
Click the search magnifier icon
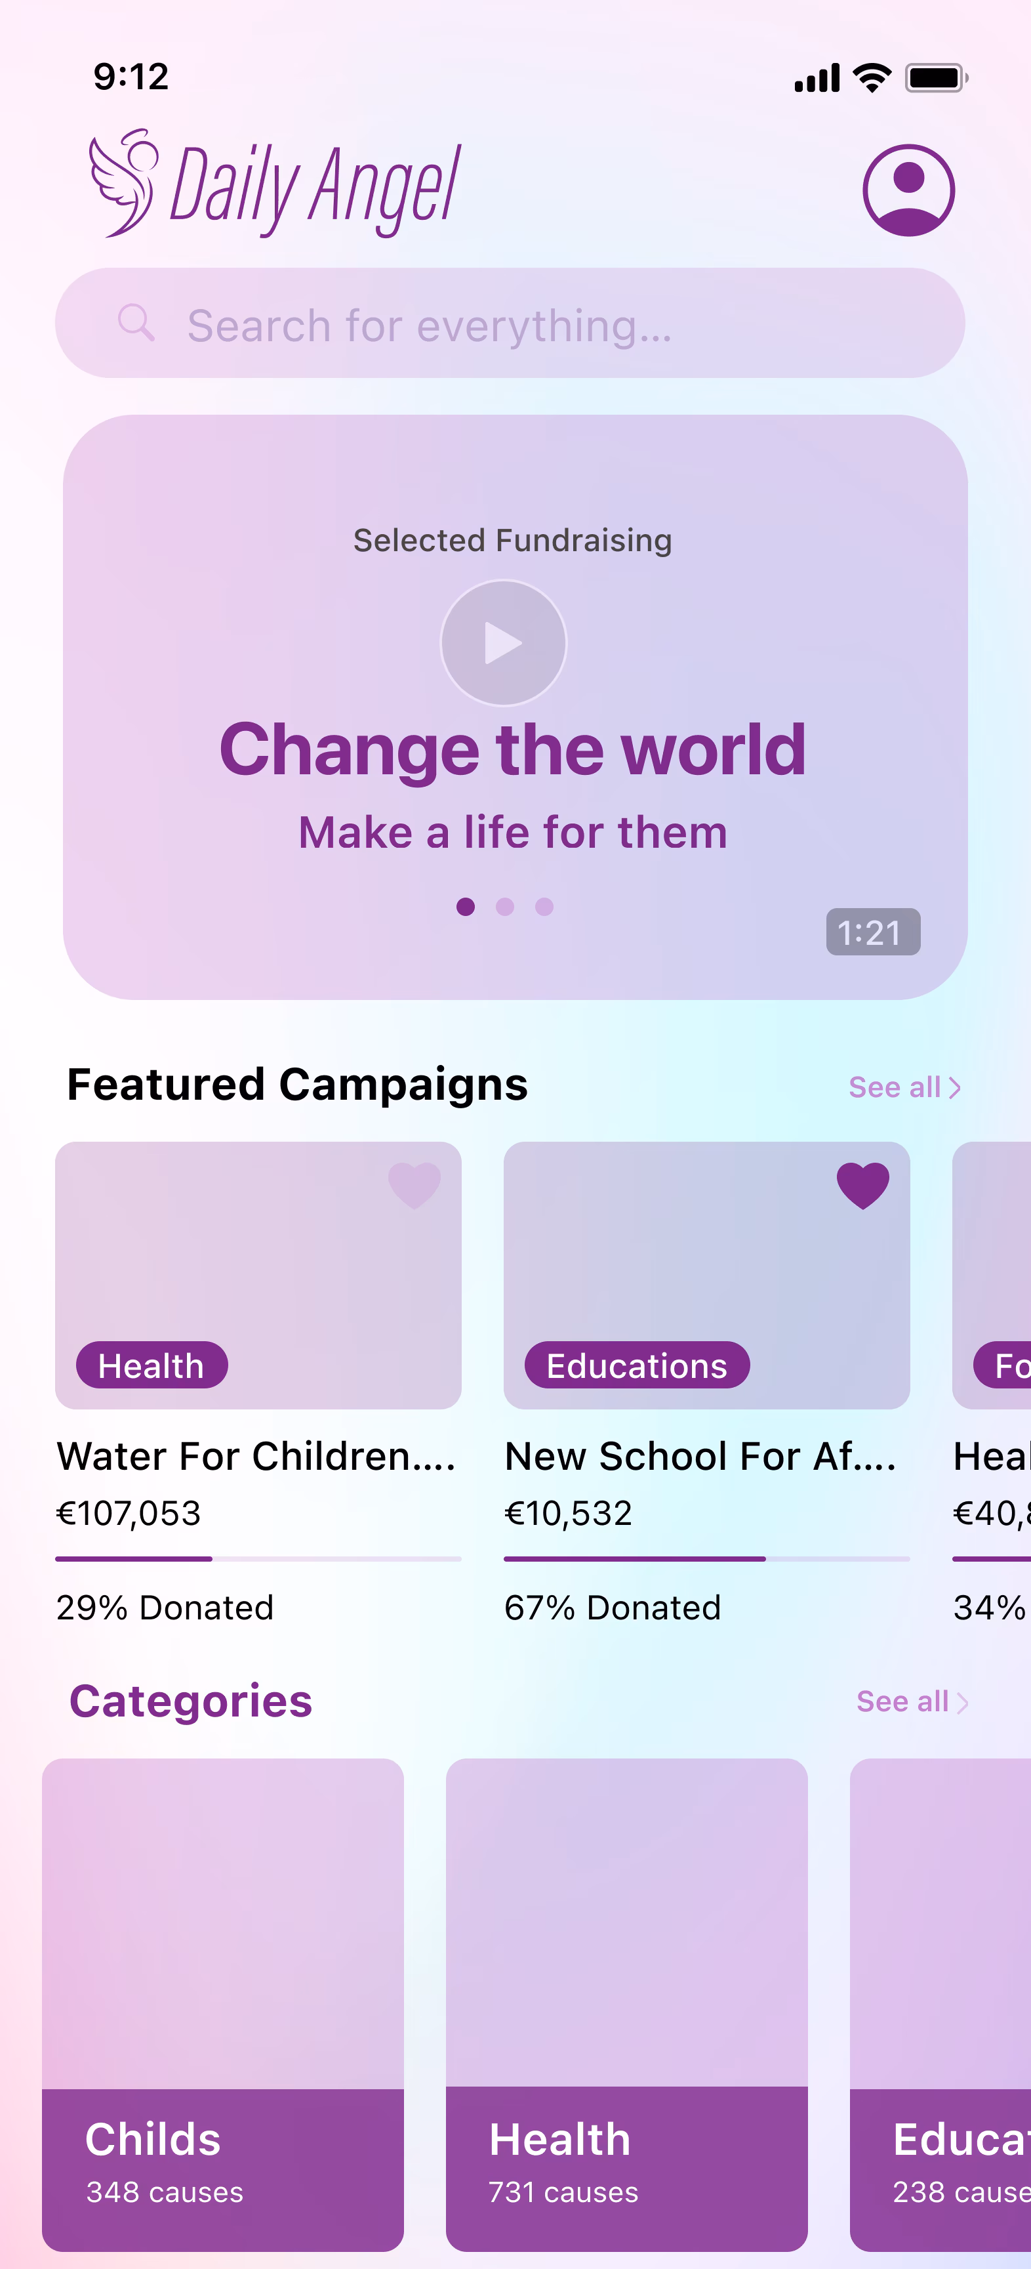(x=136, y=323)
